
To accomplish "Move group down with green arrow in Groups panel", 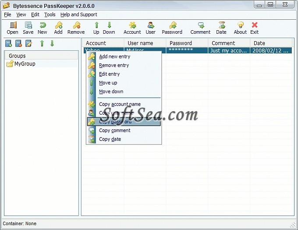I will 52,43.
